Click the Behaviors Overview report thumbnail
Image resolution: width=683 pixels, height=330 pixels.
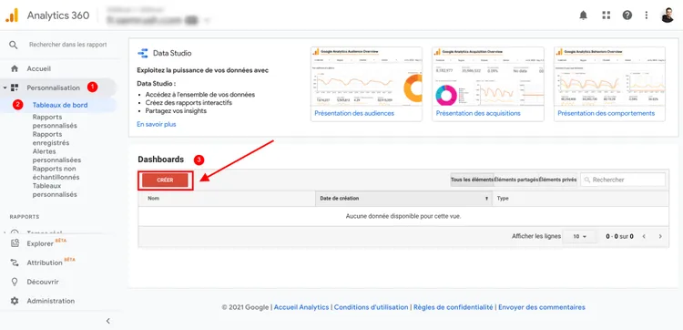tap(609, 77)
